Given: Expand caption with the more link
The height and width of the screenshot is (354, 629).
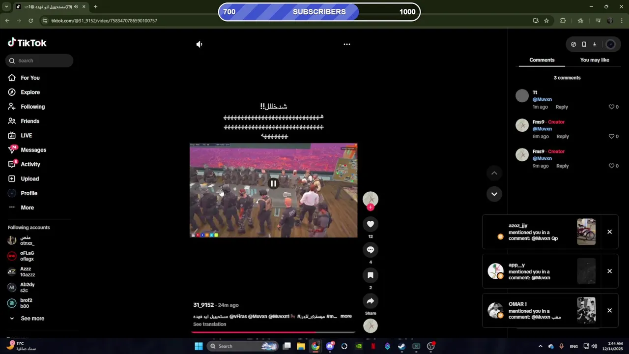Looking at the screenshot, I should point(346,316).
